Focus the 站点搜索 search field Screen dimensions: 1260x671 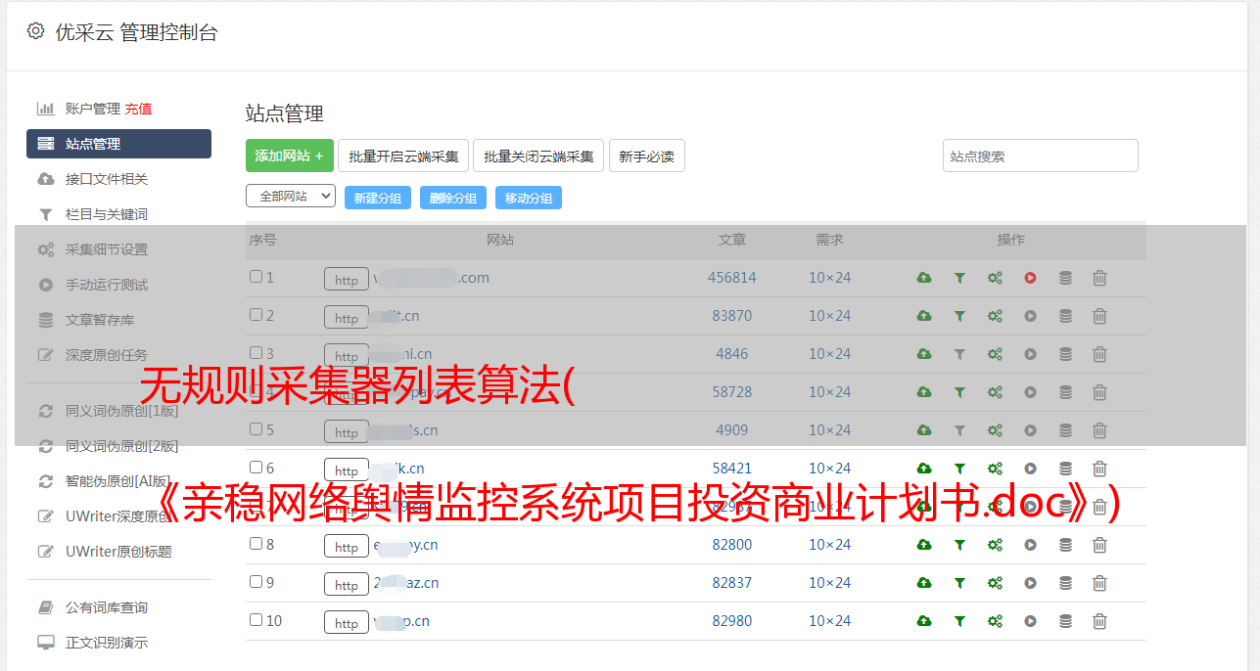point(1041,156)
